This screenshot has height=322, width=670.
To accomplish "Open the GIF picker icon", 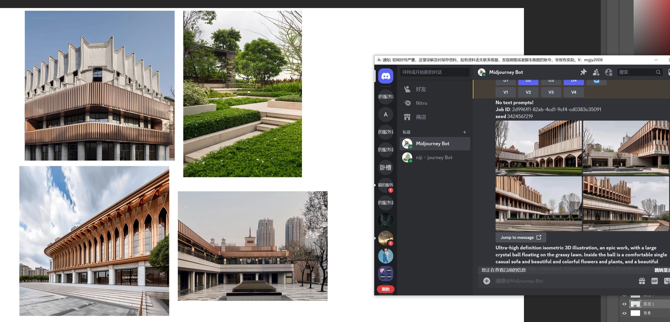I will 654,281.
